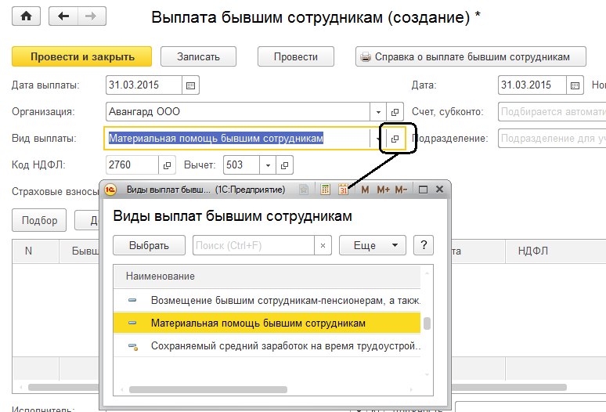Click the open-form icon next to Код НДФЛ

click(x=168, y=165)
